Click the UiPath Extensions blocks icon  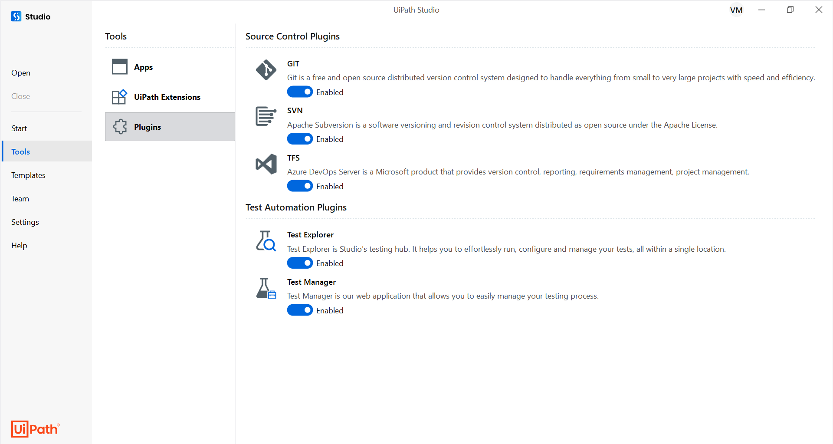click(120, 97)
